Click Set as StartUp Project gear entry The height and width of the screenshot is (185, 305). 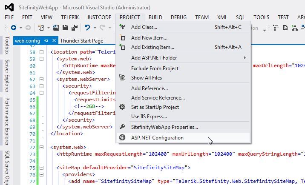155,107
